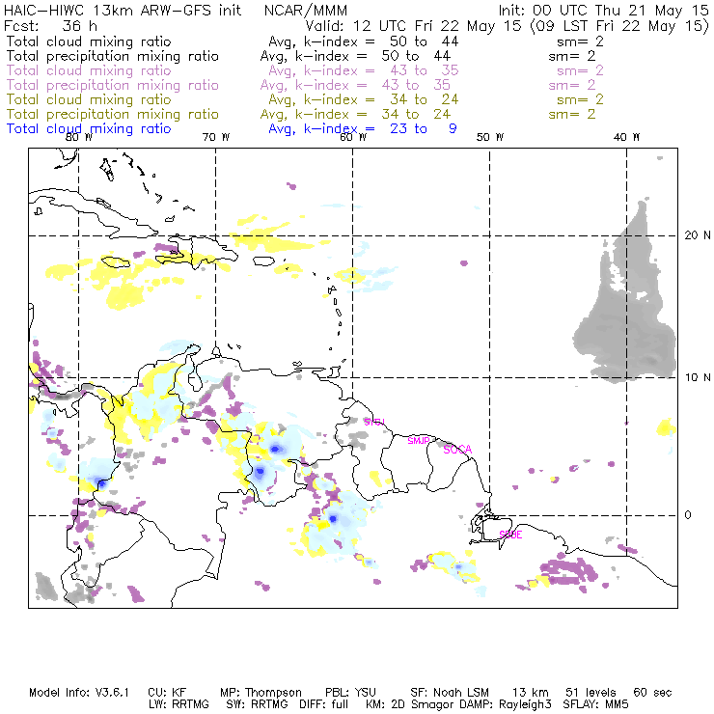The width and height of the screenshot is (714, 714).
Task: Select the 'Valid: 12 UTC Fri 22 May 15' text
Action: (414, 26)
